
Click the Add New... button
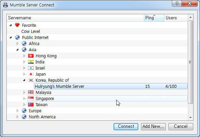(x=153, y=126)
